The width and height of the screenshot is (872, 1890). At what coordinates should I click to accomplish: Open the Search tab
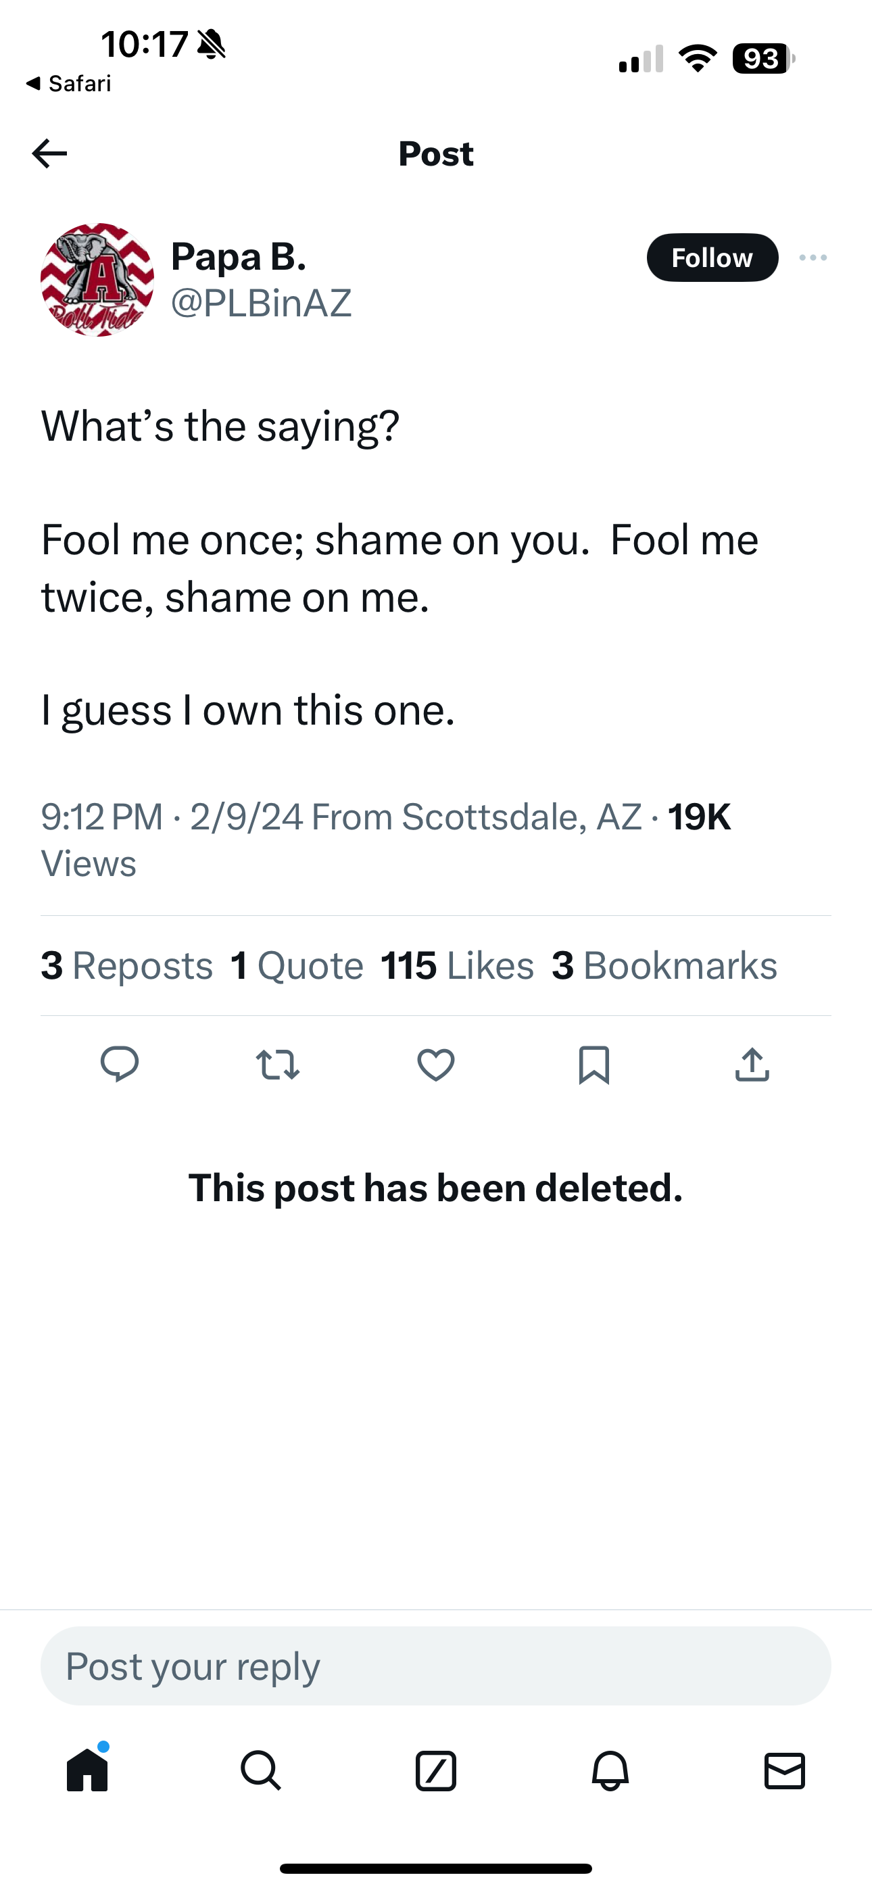click(260, 1770)
